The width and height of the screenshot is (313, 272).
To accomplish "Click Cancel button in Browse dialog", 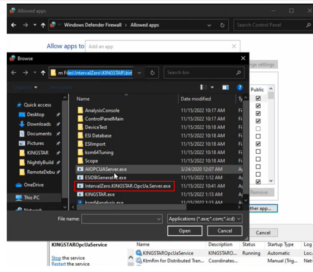I will pyautogui.click(x=225, y=231).
